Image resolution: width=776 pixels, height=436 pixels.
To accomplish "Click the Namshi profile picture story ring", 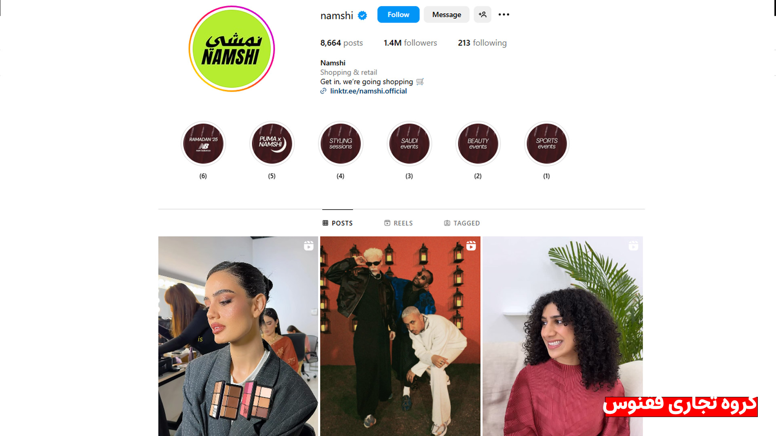I will pos(232,49).
